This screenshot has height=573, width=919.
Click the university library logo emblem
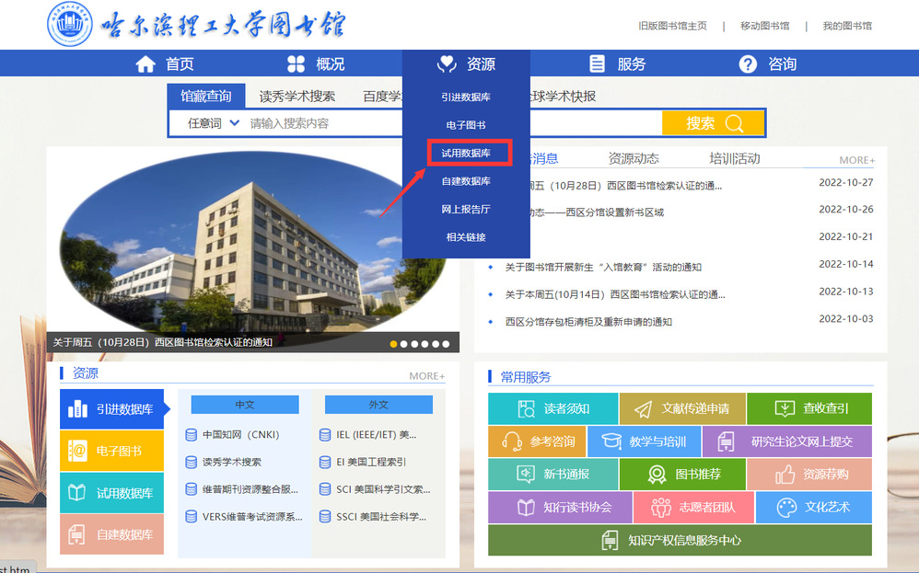pyautogui.click(x=70, y=24)
